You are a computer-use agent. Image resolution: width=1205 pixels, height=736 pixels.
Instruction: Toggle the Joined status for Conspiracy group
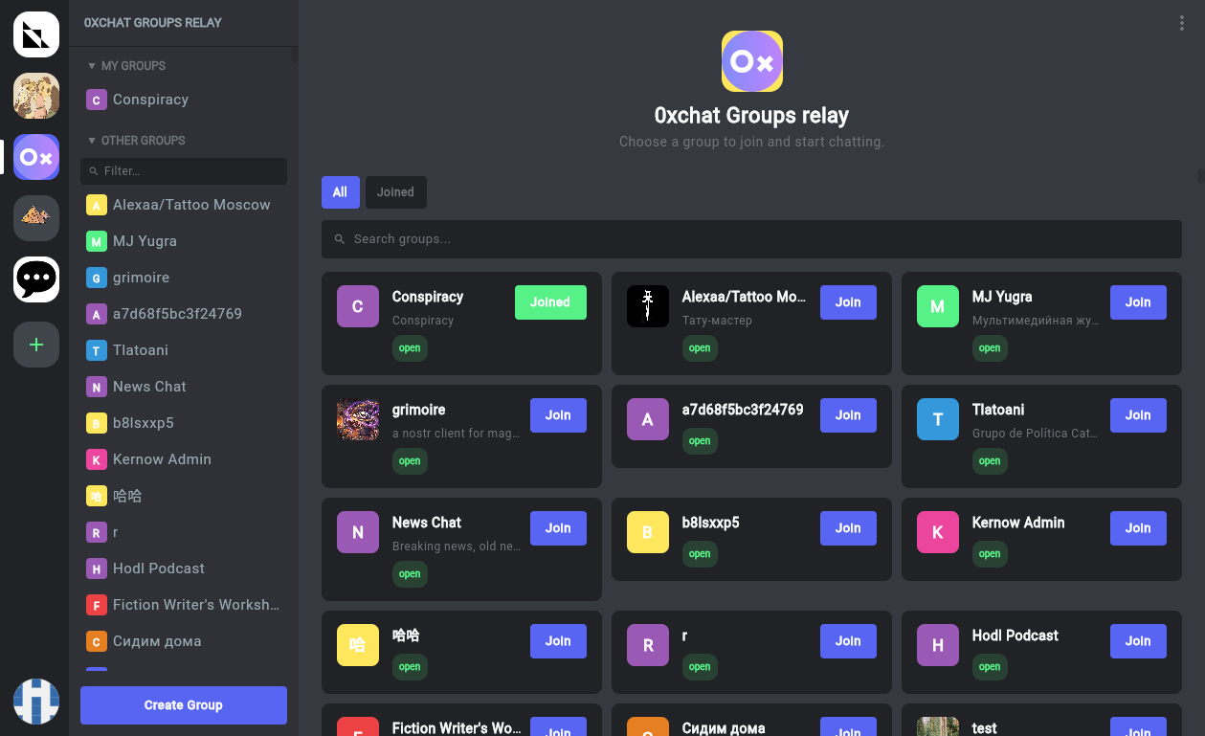(550, 302)
